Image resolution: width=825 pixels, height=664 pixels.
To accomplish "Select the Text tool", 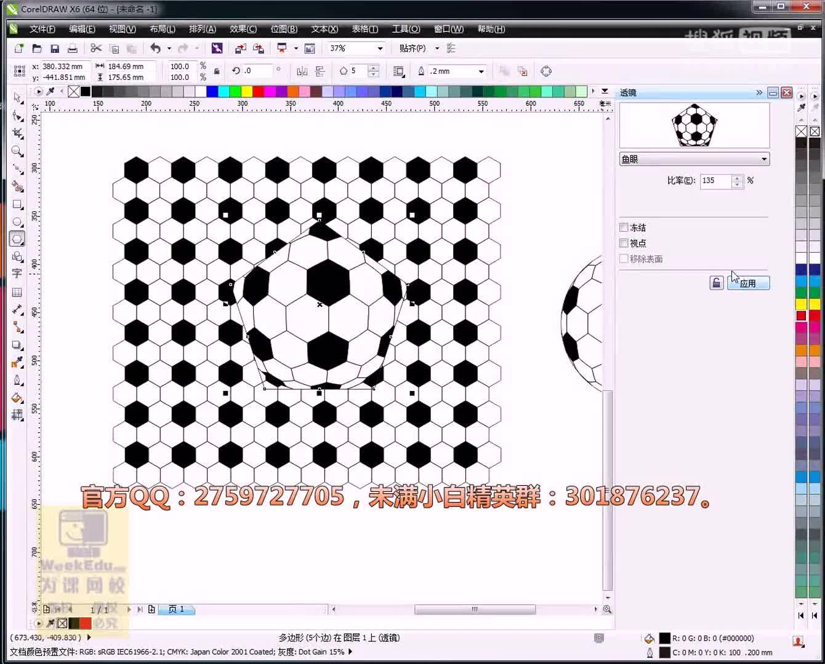I will click(17, 274).
